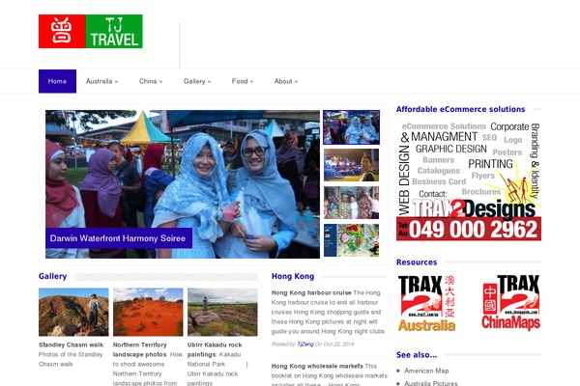Viewport: 580px width, 386px height.
Task: Open the Hong Kong wholesale markets article
Action: (317, 366)
